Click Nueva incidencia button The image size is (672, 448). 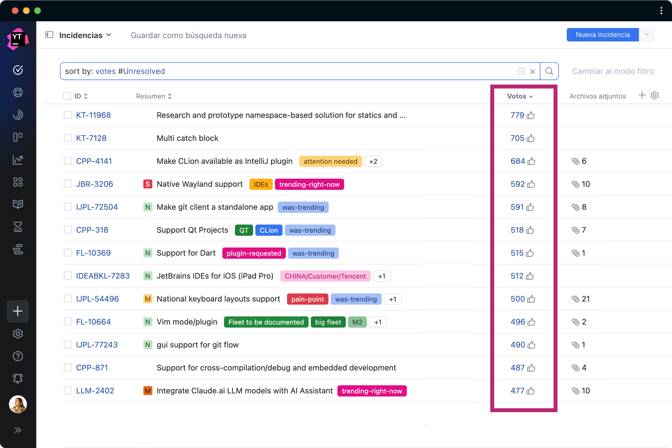(603, 35)
